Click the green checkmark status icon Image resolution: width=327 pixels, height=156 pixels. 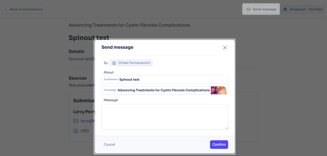tap(285, 9)
